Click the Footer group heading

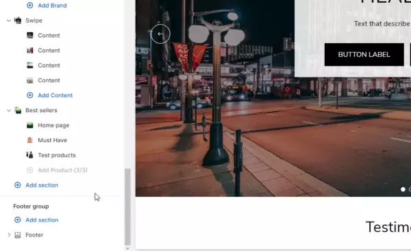pos(31,207)
